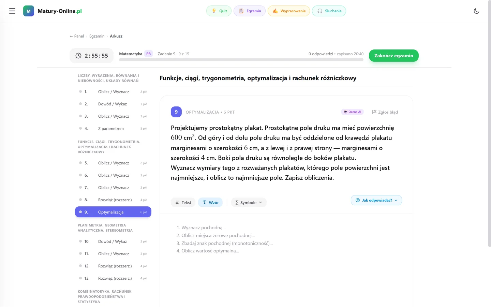Select task 12 Rozwiąż (rozszerz.)

(x=113, y=266)
